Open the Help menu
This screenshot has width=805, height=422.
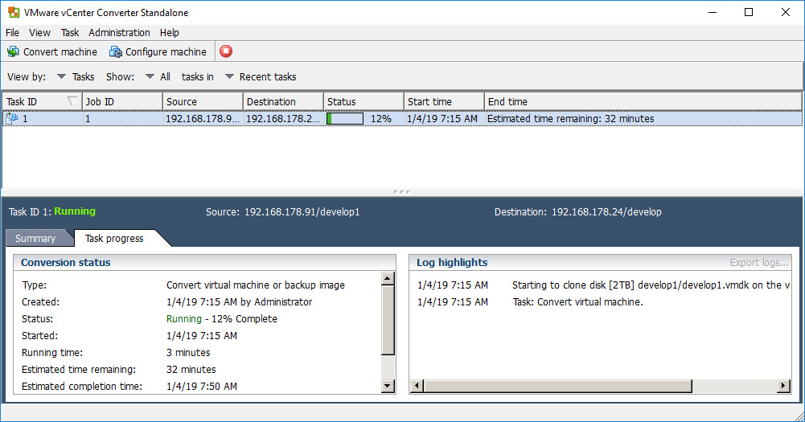point(170,32)
